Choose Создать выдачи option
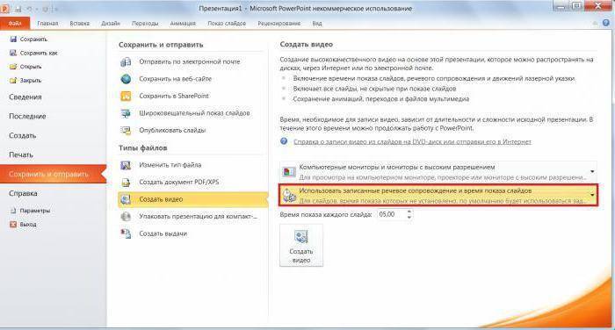Screen dimensions: 615x330 (x=163, y=233)
